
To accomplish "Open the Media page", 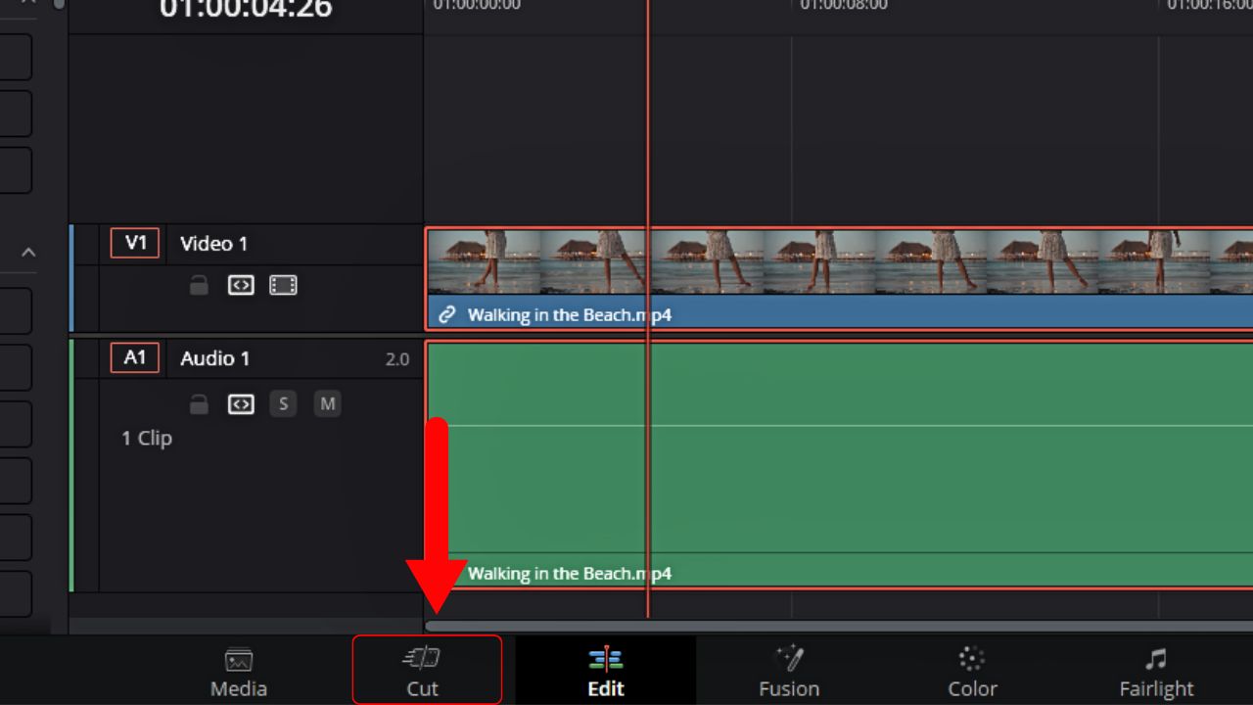I will pos(239,670).
